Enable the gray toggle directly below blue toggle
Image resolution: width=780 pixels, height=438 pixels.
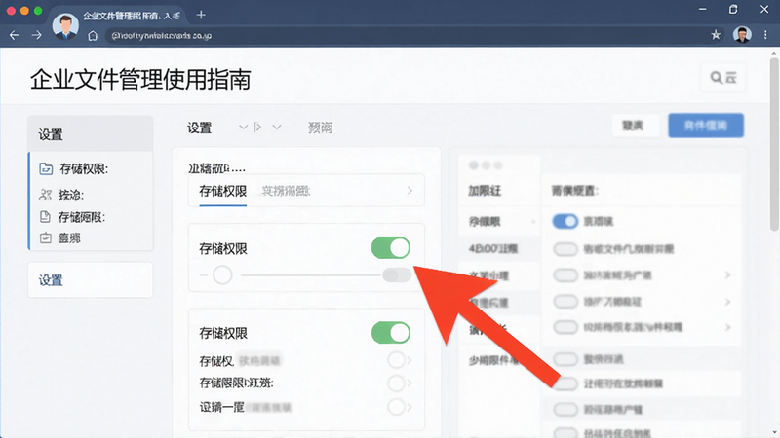565,249
